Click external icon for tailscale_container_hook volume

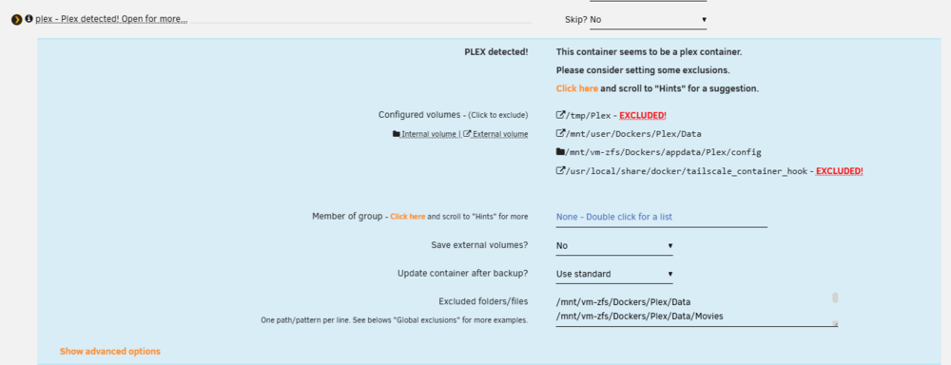click(560, 171)
